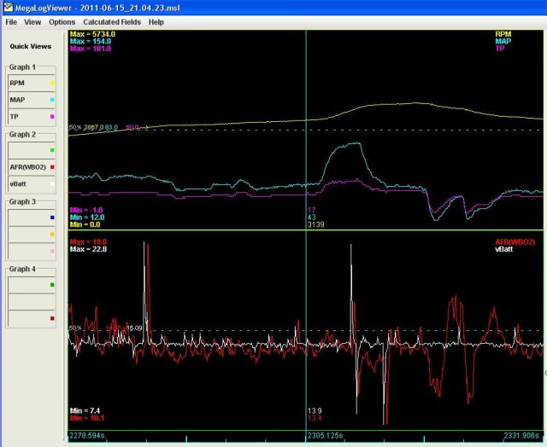Open the View menu
This screenshot has height=447, width=547.
click(32, 21)
